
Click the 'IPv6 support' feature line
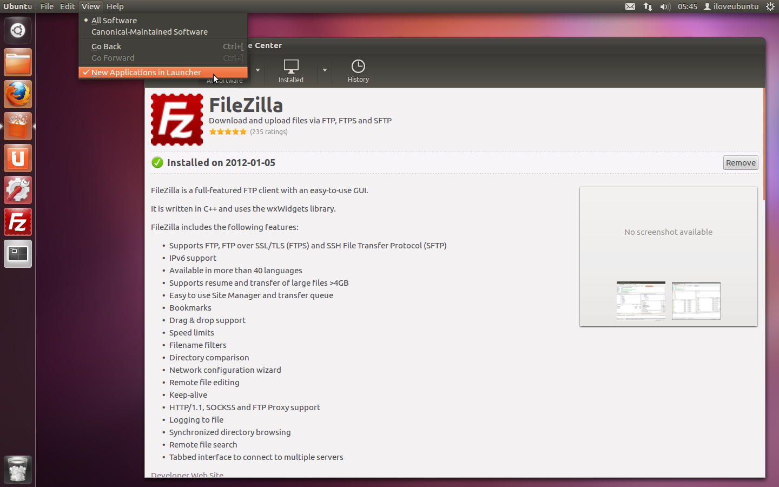point(193,258)
